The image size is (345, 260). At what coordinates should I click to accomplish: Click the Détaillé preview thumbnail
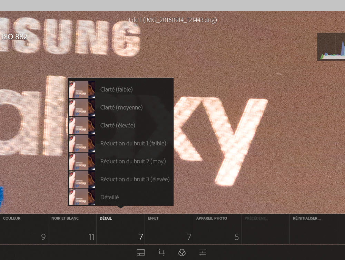[82, 197]
